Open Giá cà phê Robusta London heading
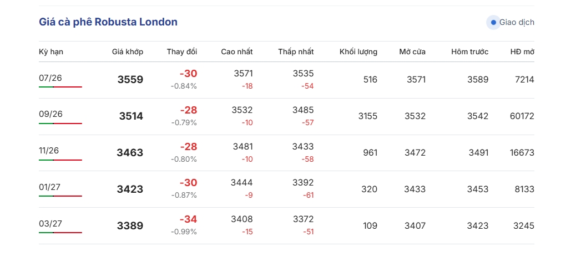The height and width of the screenshot is (257, 576). (x=108, y=22)
